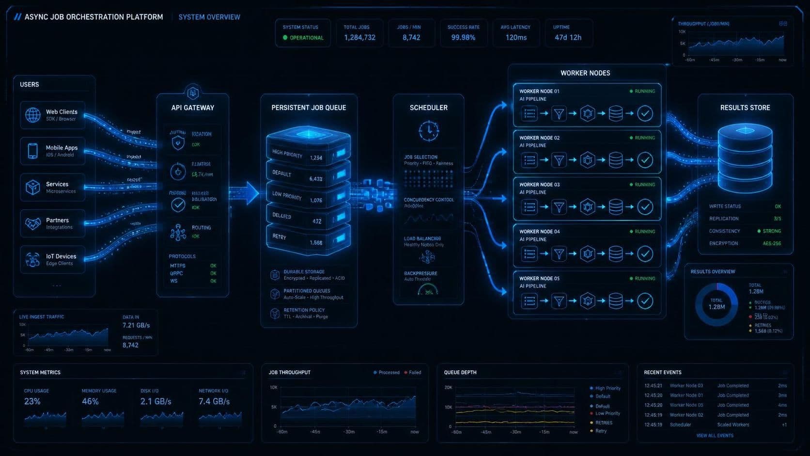Click the Network I/O 7.4 GB/s value
Image resolution: width=810 pixels, height=456 pixels.
tap(214, 401)
